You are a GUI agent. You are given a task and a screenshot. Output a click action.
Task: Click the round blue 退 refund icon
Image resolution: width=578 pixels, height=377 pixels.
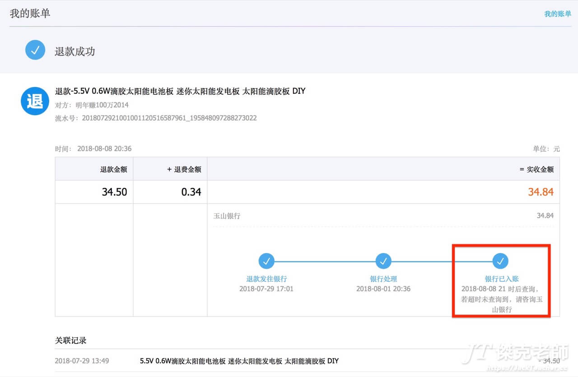pos(35,101)
